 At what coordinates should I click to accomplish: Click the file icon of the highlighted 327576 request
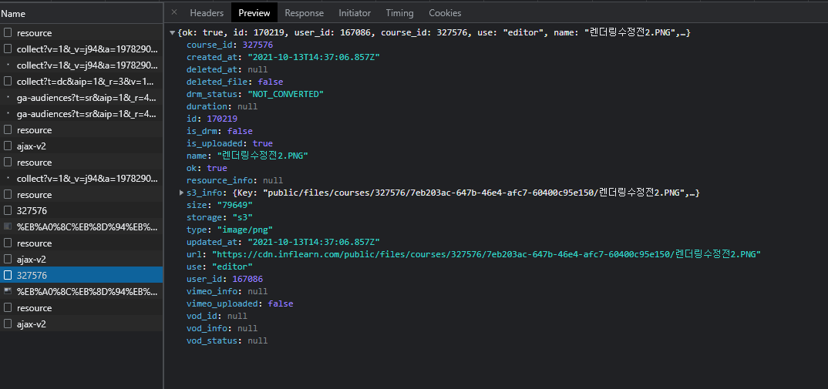[8, 276]
